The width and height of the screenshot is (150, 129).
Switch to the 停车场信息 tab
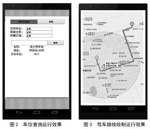[24, 22]
